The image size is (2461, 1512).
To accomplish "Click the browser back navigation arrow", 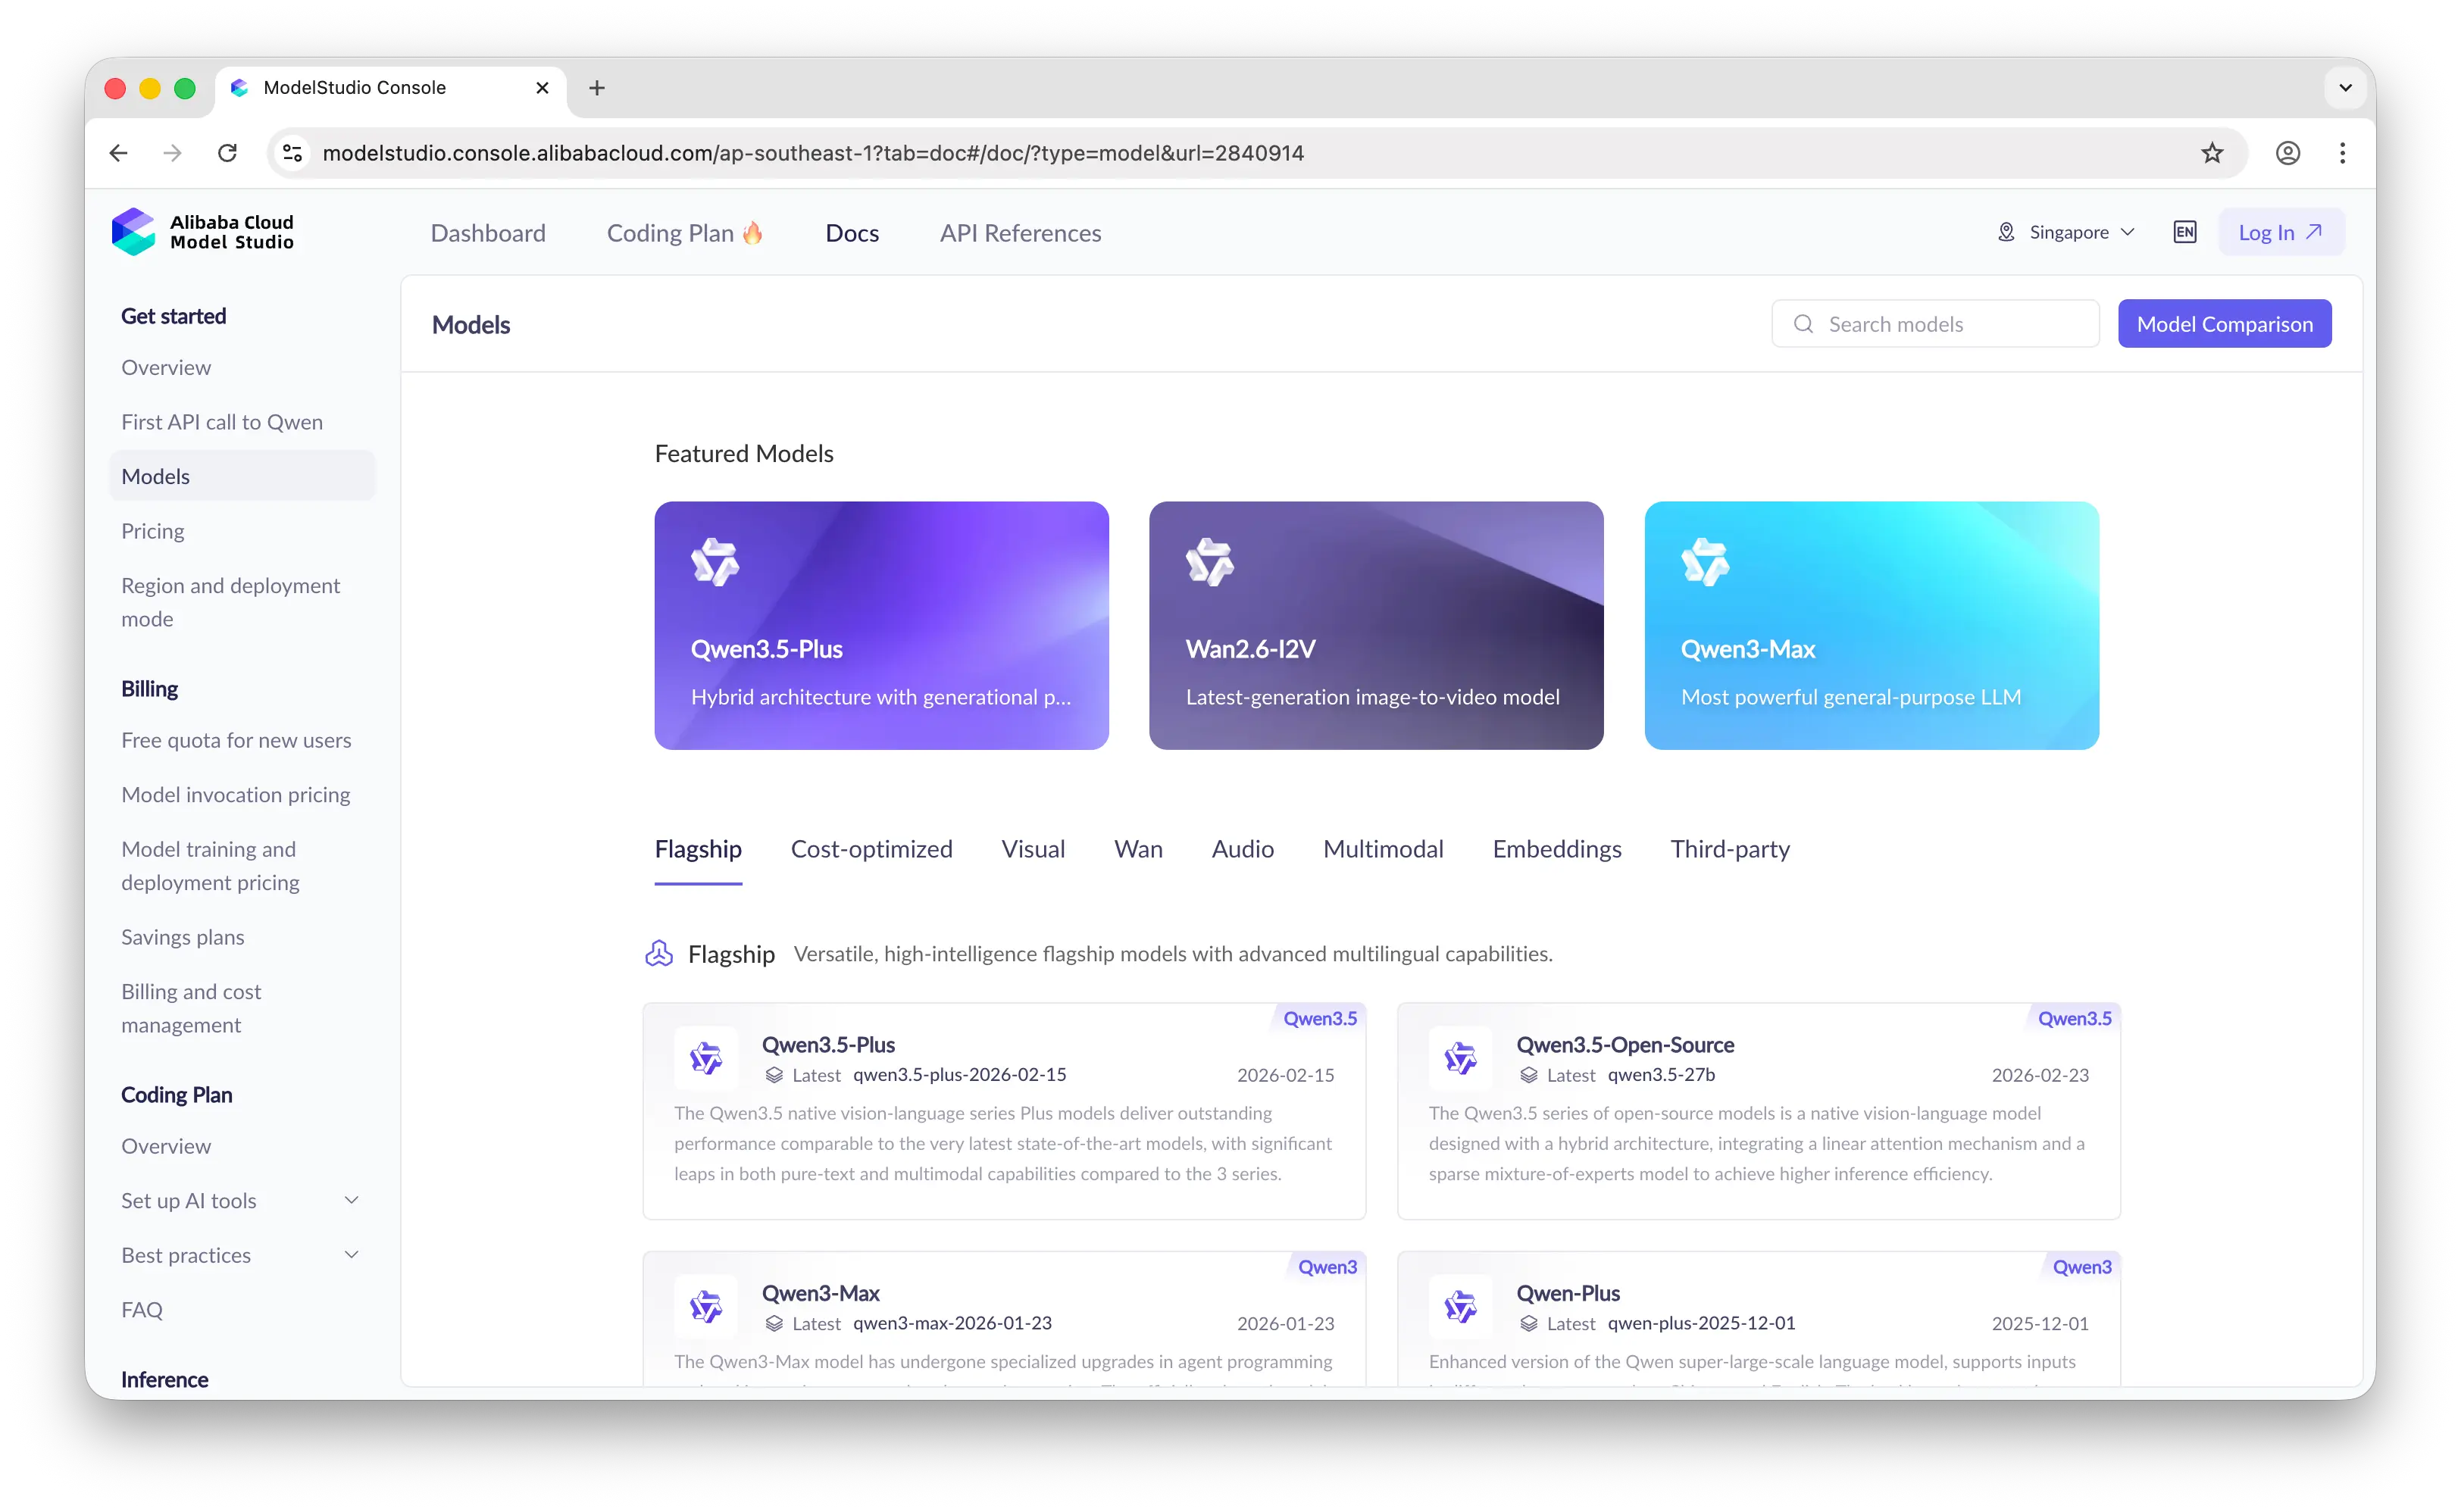I will coord(118,152).
